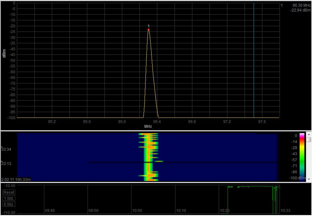This screenshot has height=216, width=313.
Task: Click the 96.4 frequency tick label
Action: coord(157,122)
